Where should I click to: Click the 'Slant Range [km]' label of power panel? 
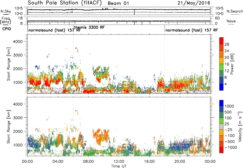pos(9,64)
